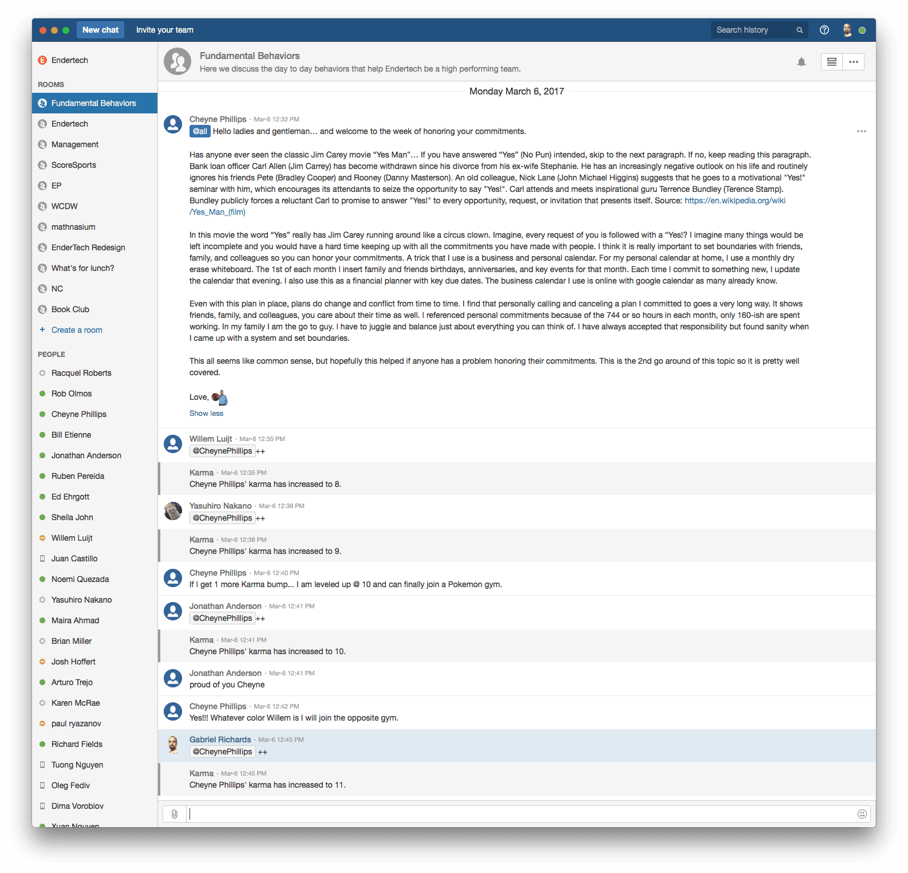Open the Book Club room
Image resolution: width=908 pixels, height=873 pixels.
[94, 309]
